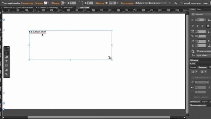Click the font size field showing 14
The image size is (211, 119).
click(200, 20)
